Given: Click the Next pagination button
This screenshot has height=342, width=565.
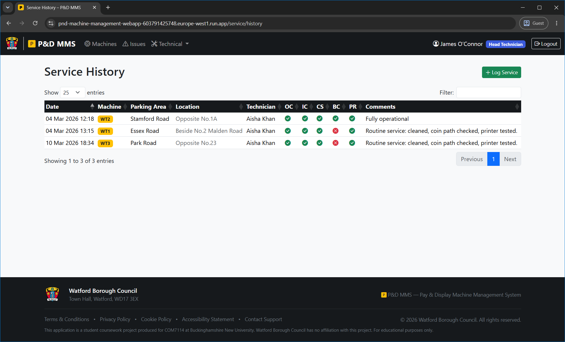Looking at the screenshot, I should (x=510, y=159).
